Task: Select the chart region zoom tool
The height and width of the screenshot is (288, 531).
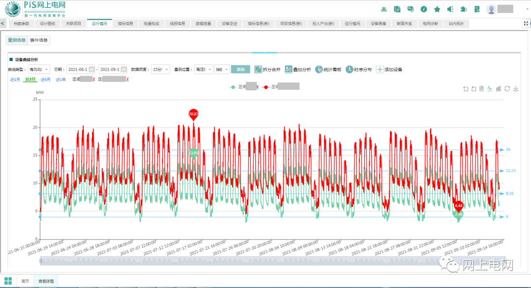Action: 466,89
